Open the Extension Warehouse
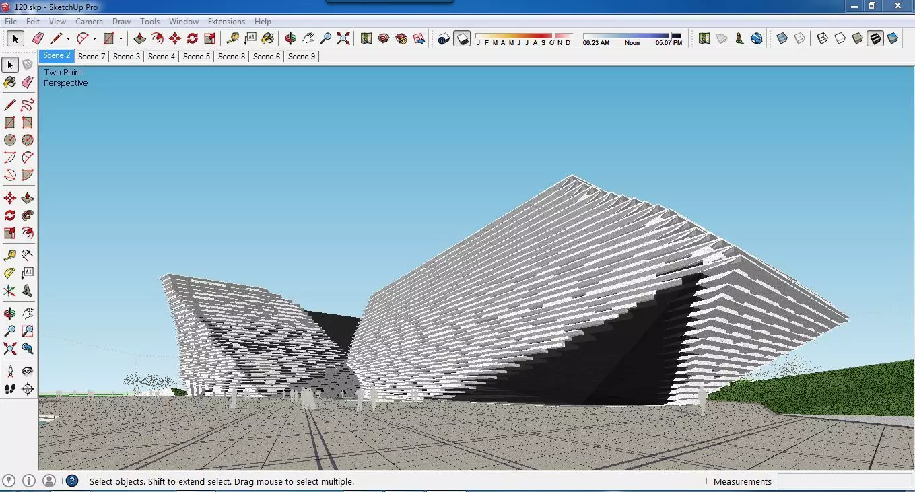Image resolution: width=915 pixels, height=492 pixels. point(401,38)
